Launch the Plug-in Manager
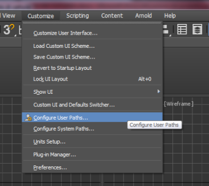Screen dimensions: 209x186 click(92, 154)
